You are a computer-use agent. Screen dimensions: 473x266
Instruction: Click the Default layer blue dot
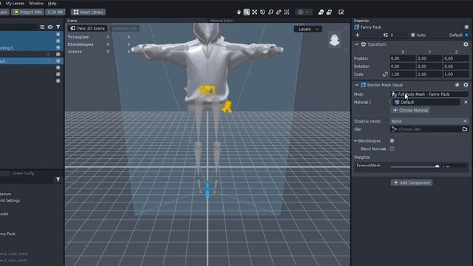pyautogui.click(x=466, y=35)
